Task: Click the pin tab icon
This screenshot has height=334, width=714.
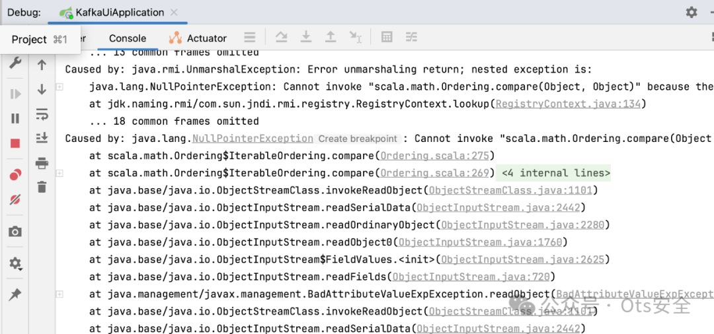Action: tap(15, 294)
